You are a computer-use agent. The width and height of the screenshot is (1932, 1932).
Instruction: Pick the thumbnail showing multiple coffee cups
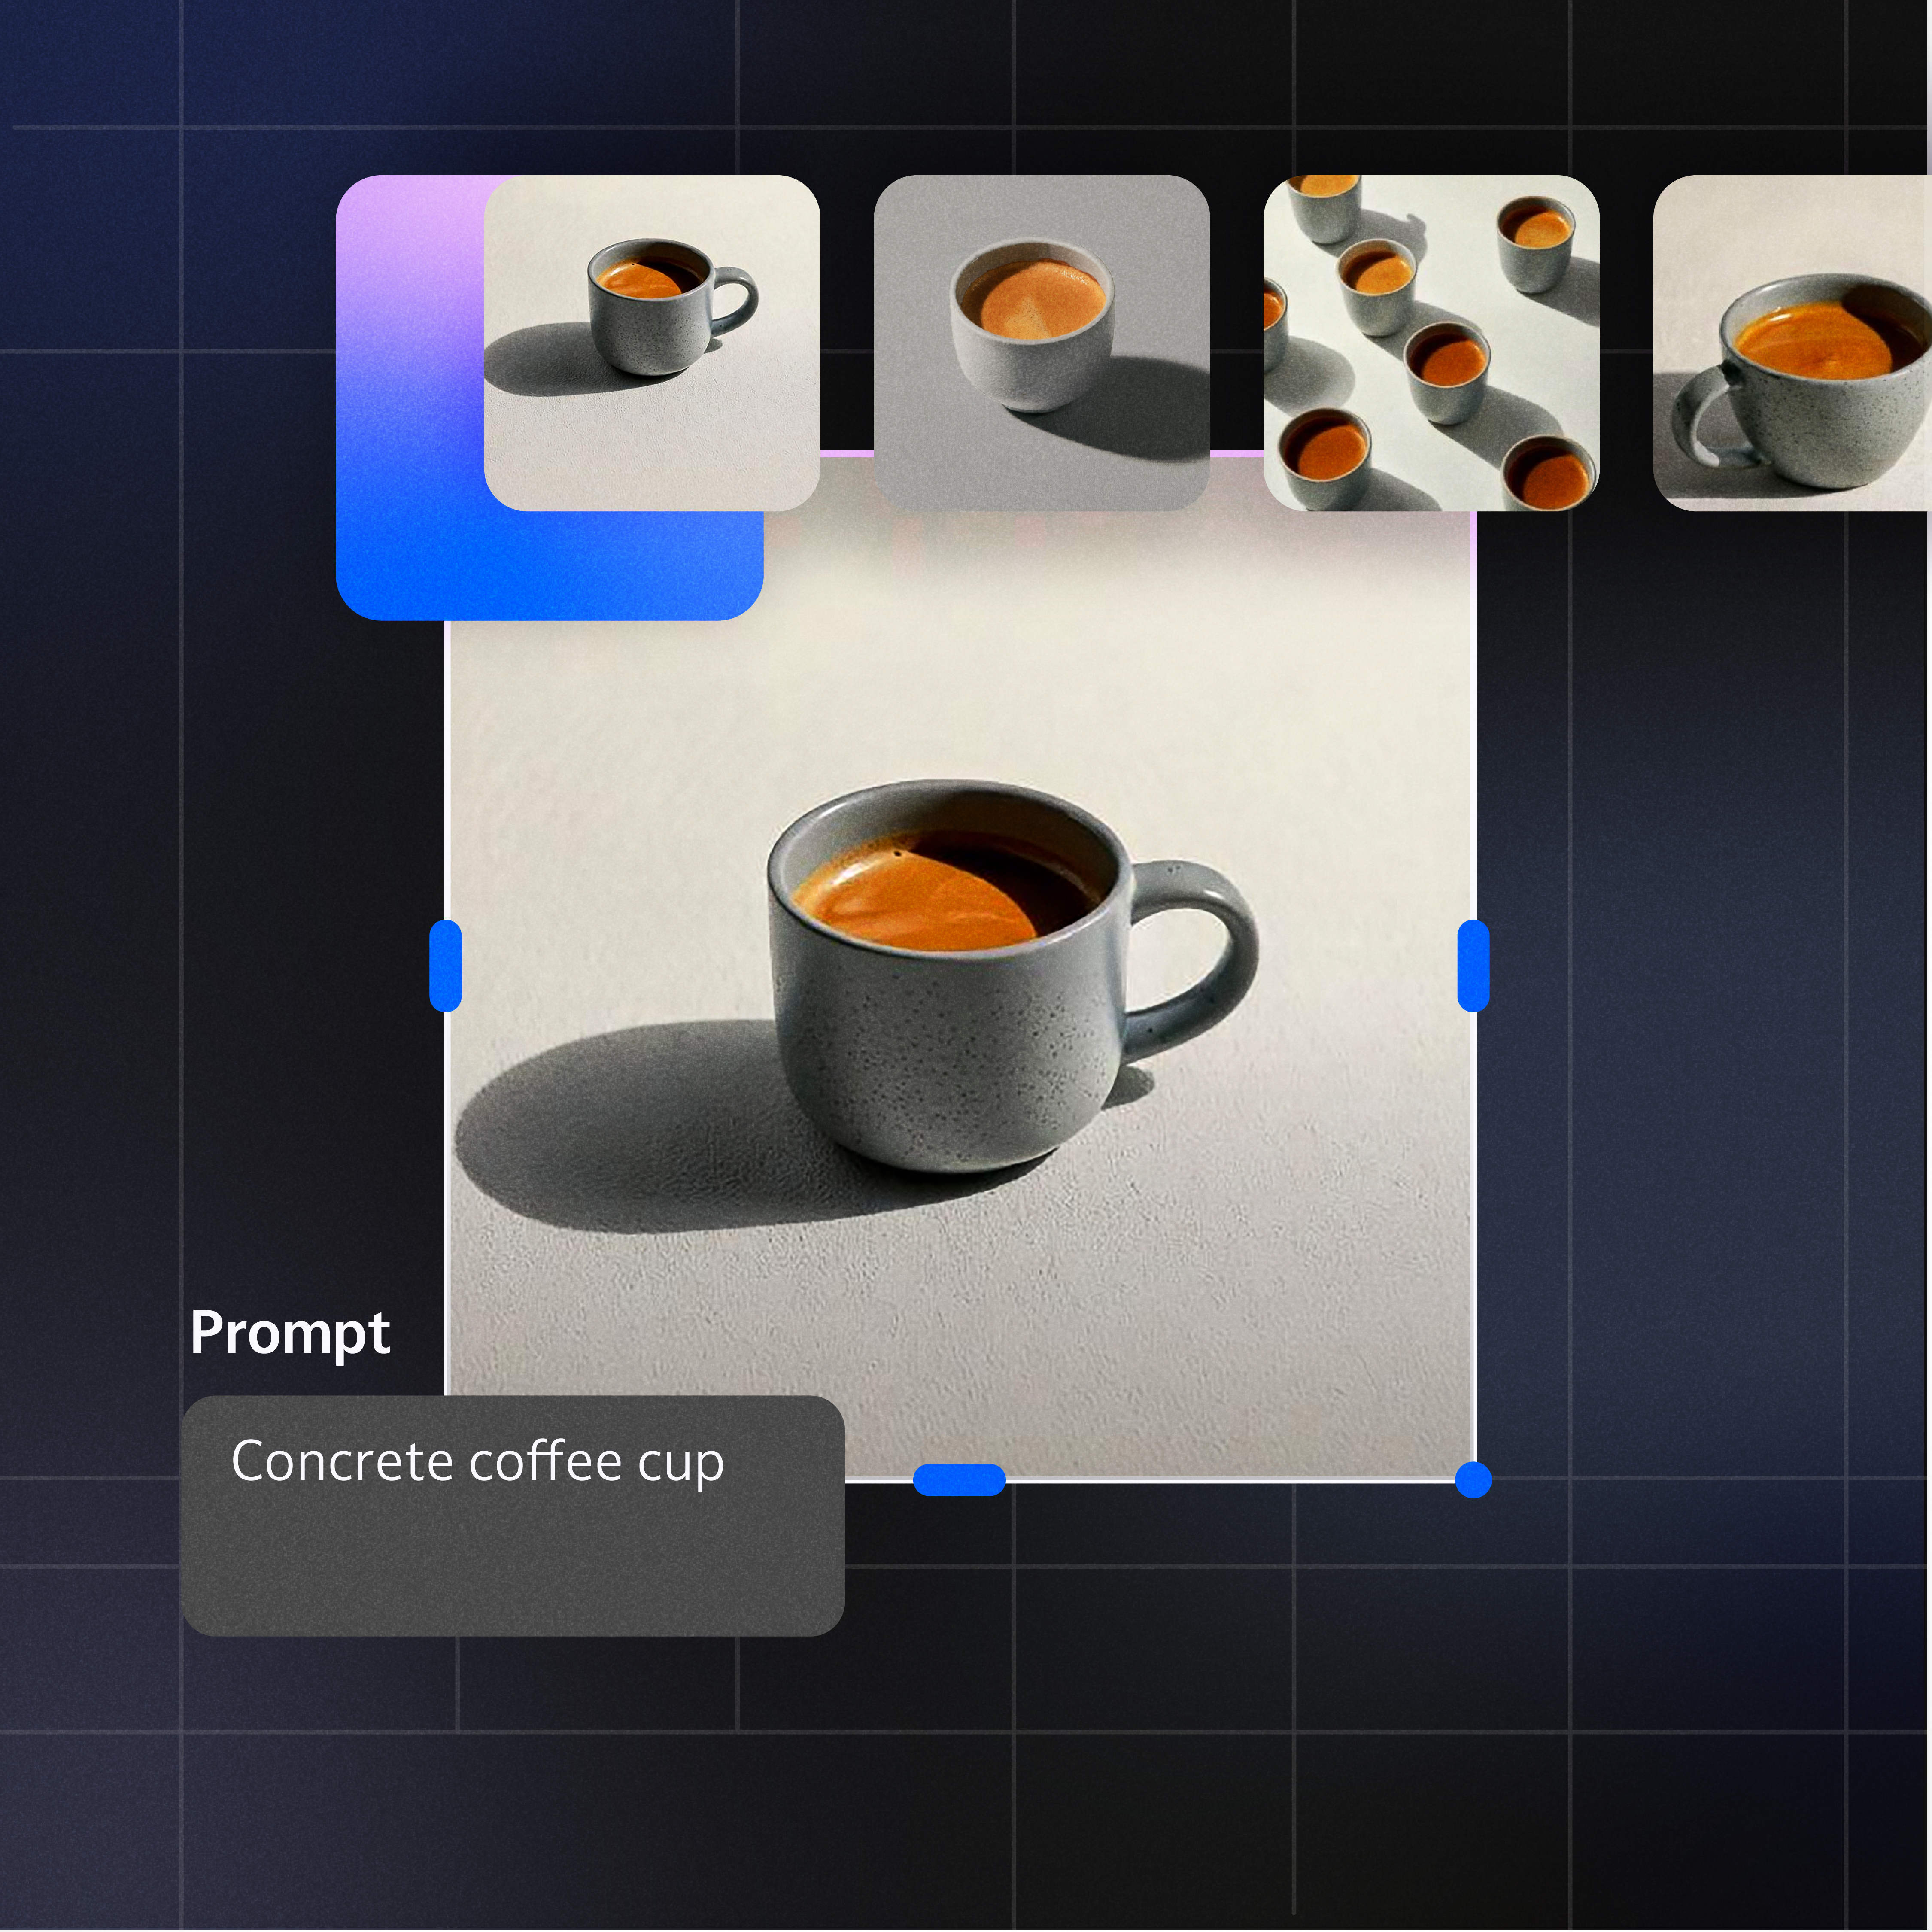pyautogui.click(x=1431, y=343)
